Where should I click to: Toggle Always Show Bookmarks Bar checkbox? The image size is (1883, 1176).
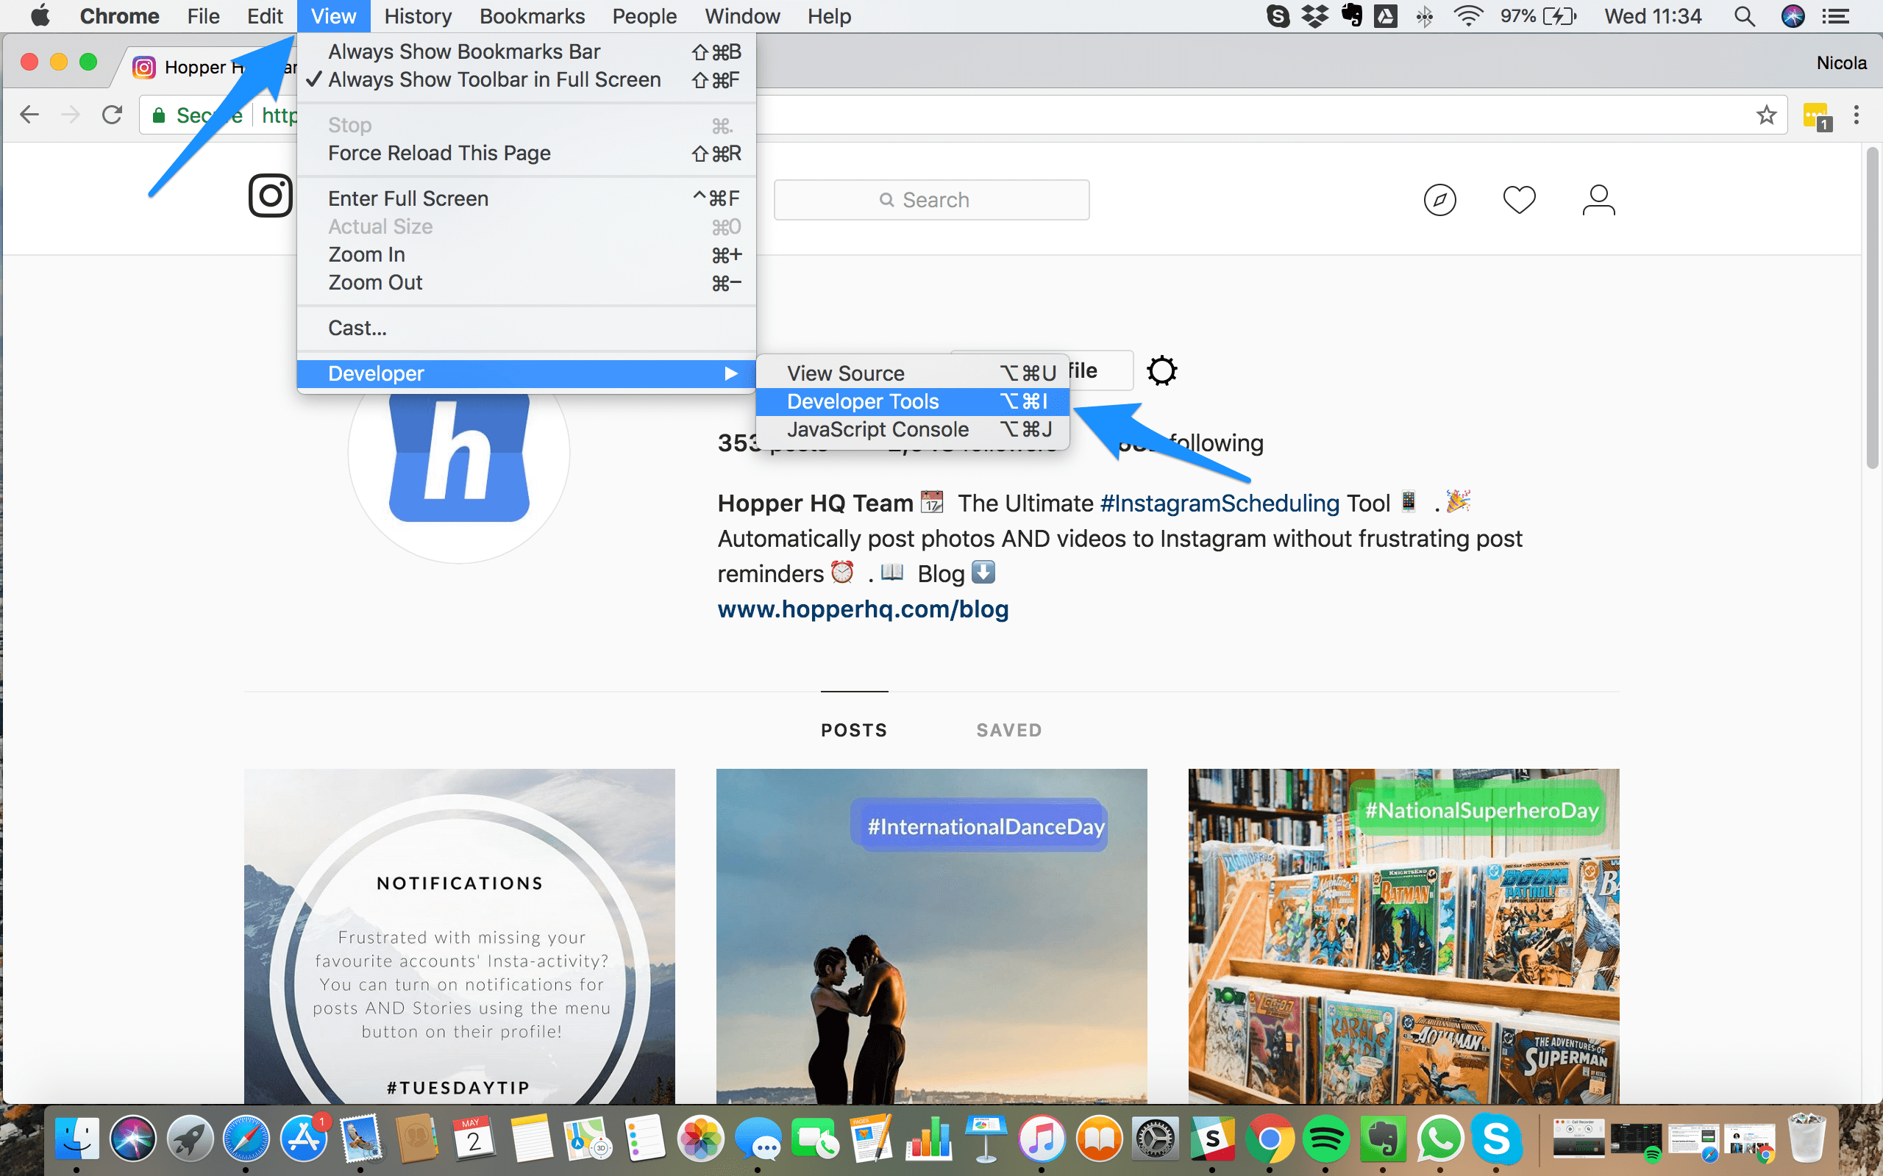point(463,51)
